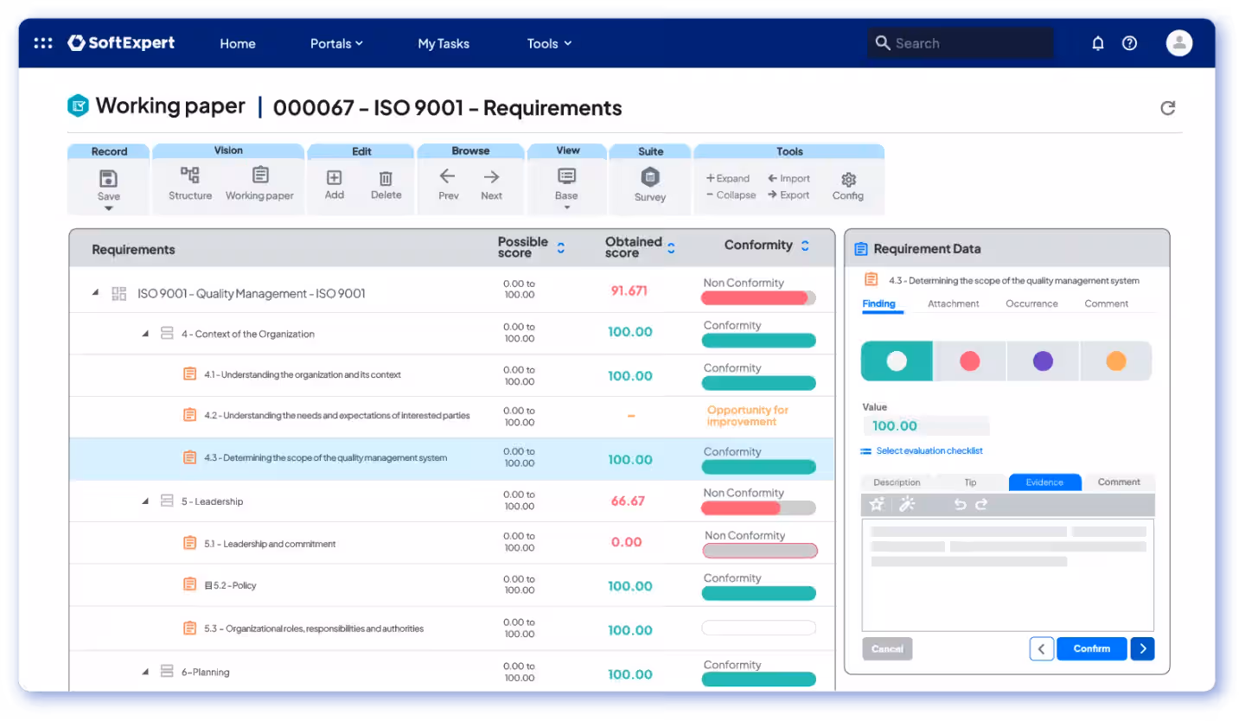Click the Add icon in Edit group
The image size is (1245, 721).
click(334, 177)
